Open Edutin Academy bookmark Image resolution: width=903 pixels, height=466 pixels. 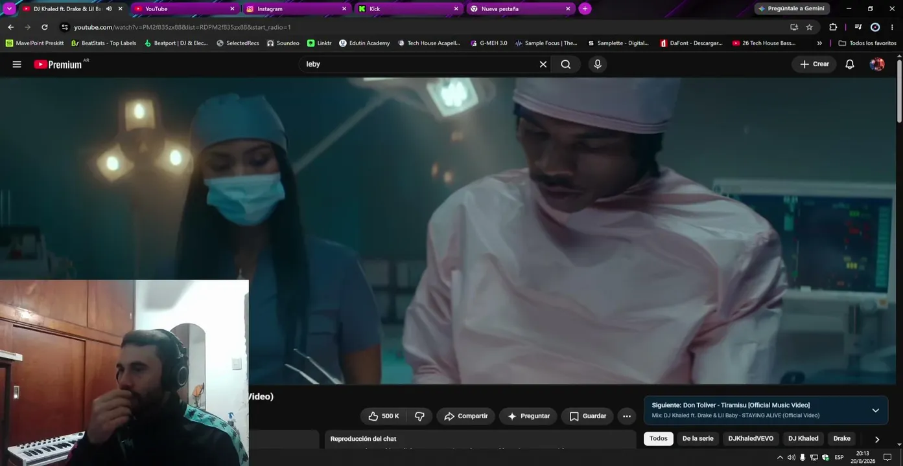365,43
